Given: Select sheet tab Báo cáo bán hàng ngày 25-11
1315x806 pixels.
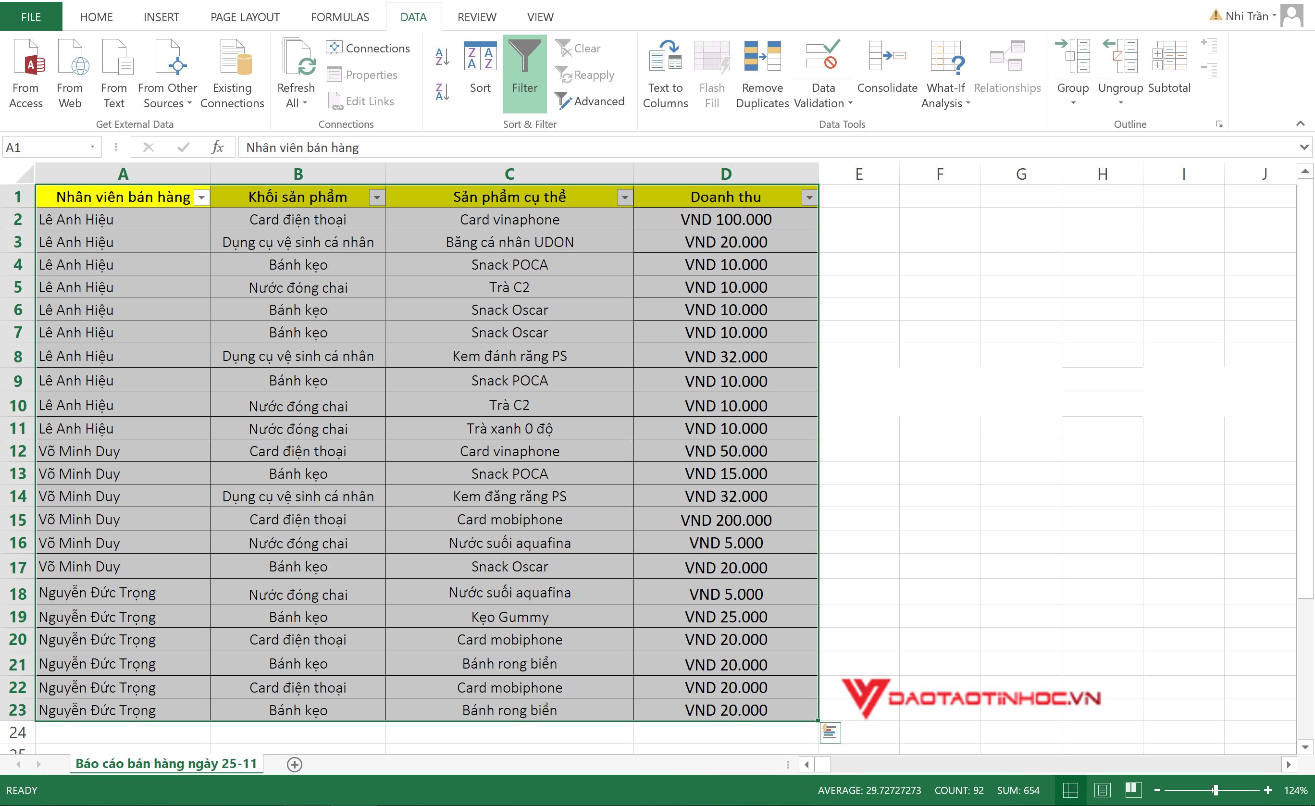Looking at the screenshot, I should [166, 764].
